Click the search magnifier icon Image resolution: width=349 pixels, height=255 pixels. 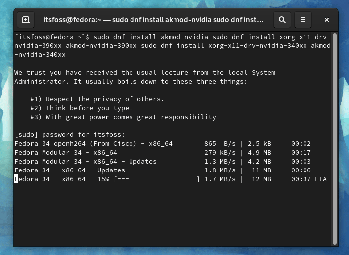point(282,20)
